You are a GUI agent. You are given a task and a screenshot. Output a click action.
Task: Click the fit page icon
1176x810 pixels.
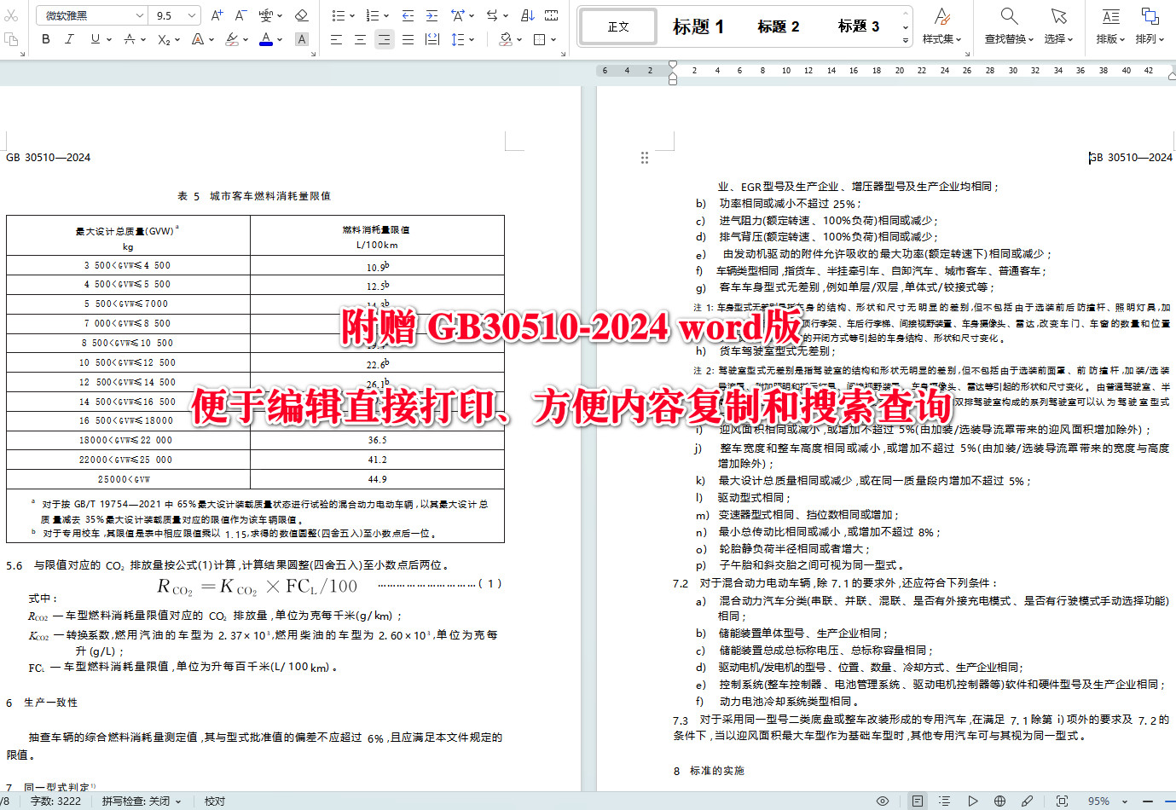click(x=1062, y=801)
